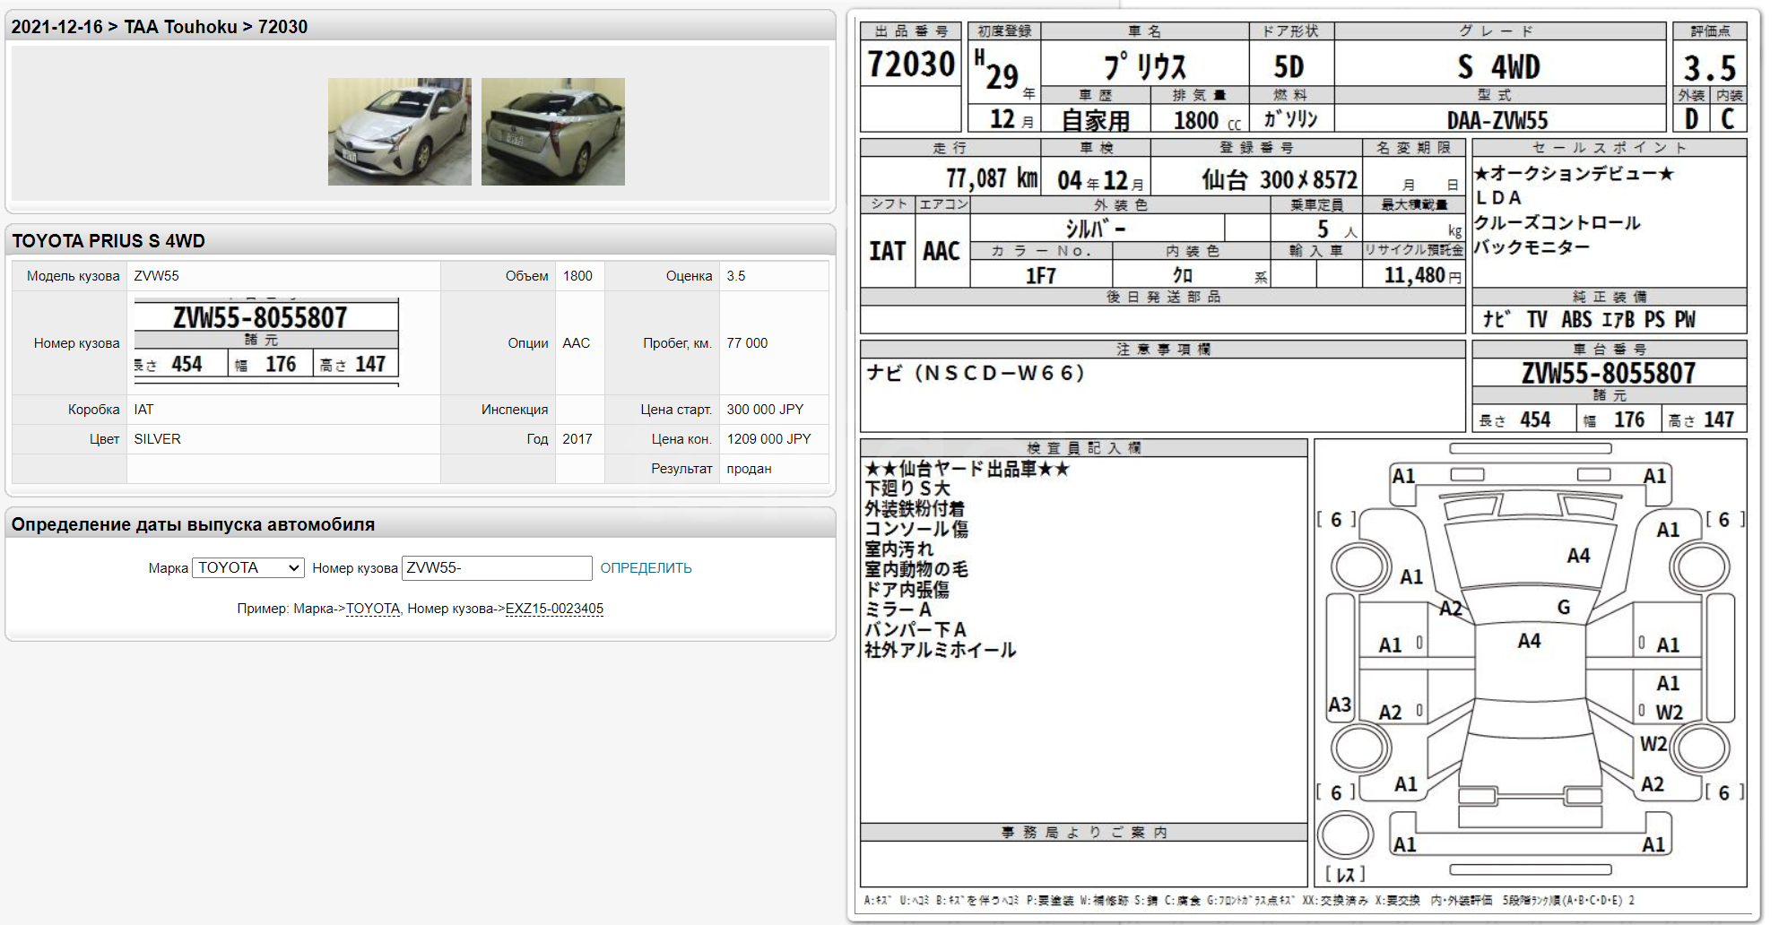Open the rear-view Prius photo thumbnail
Viewport: 1779px width, 925px height.
point(552,132)
